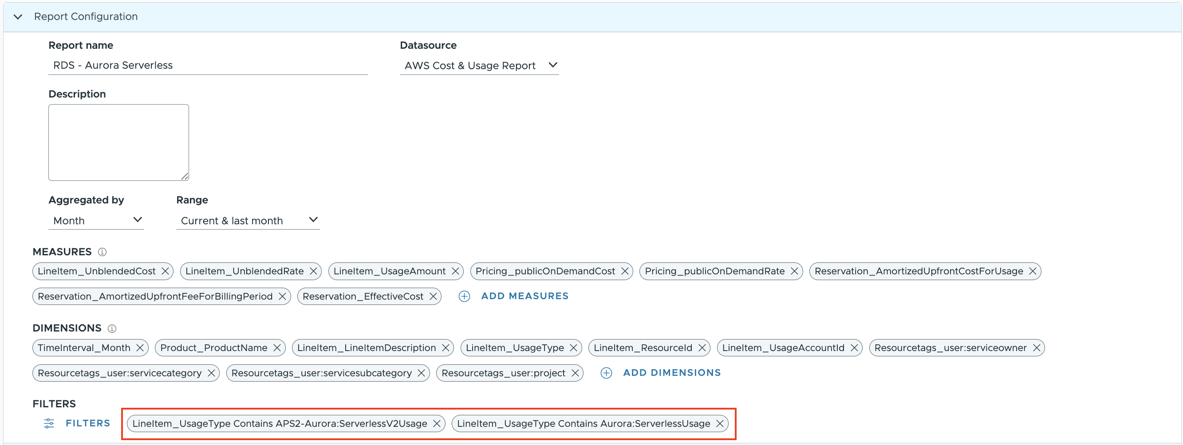Screen dimensions: 1183x445
Task: Click the APS2-Aurora:ServerlessV2Usage filter text
Action: [x=280, y=423]
